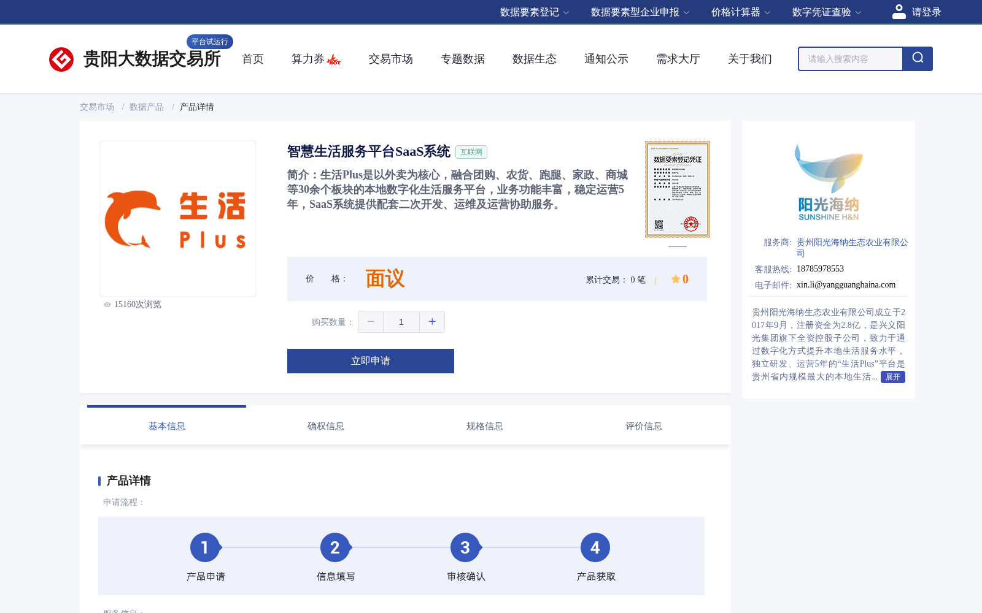Screen dimensions: 982x613
Task: Switch to 评价信息 tab
Action: [x=644, y=425]
